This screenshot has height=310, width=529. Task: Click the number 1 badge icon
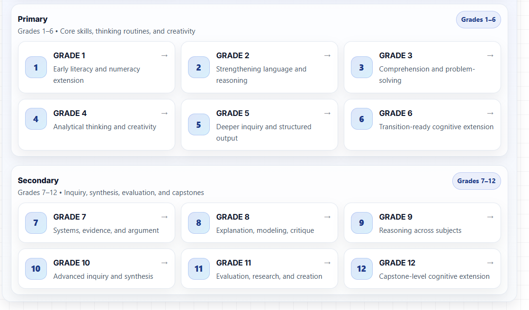coord(36,67)
